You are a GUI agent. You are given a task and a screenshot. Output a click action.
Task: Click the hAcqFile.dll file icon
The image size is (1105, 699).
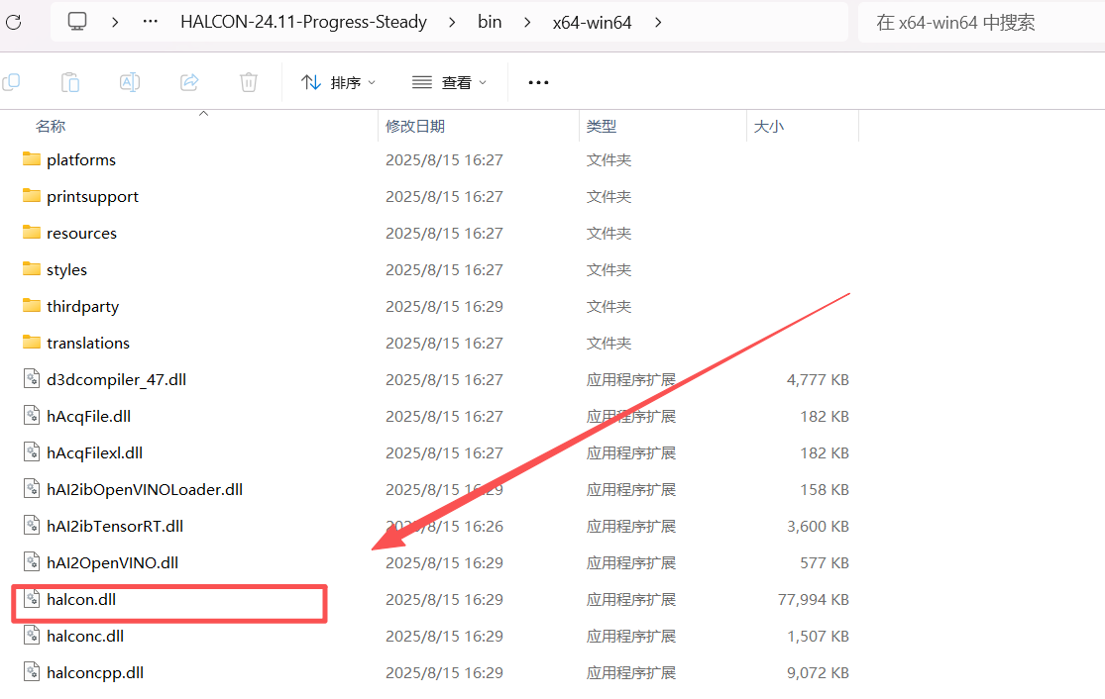[x=32, y=415]
